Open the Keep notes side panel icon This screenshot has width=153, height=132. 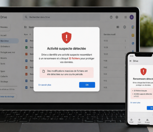pos(133,35)
